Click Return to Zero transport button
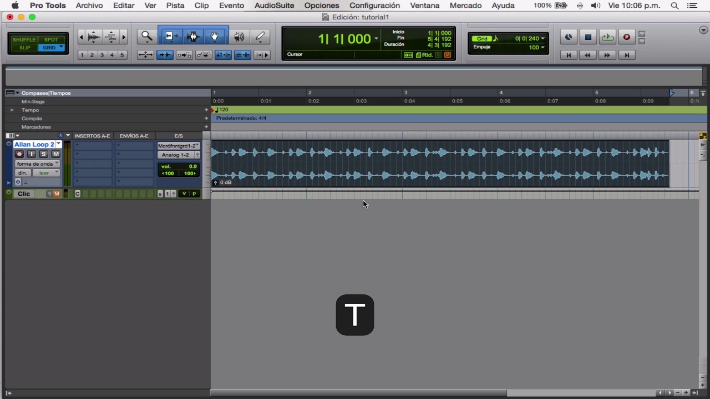Image resolution: width=710 pixels, height=399 pixels. click(x=569, y=55)
